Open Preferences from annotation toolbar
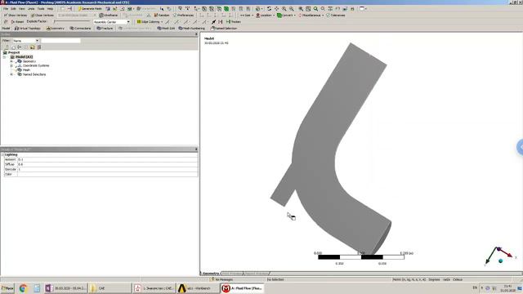 tap(183, 16)
